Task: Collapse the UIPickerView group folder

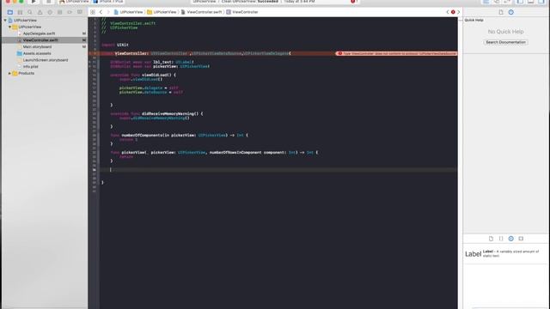Action: pyautogui.click(x=9, y=27)
